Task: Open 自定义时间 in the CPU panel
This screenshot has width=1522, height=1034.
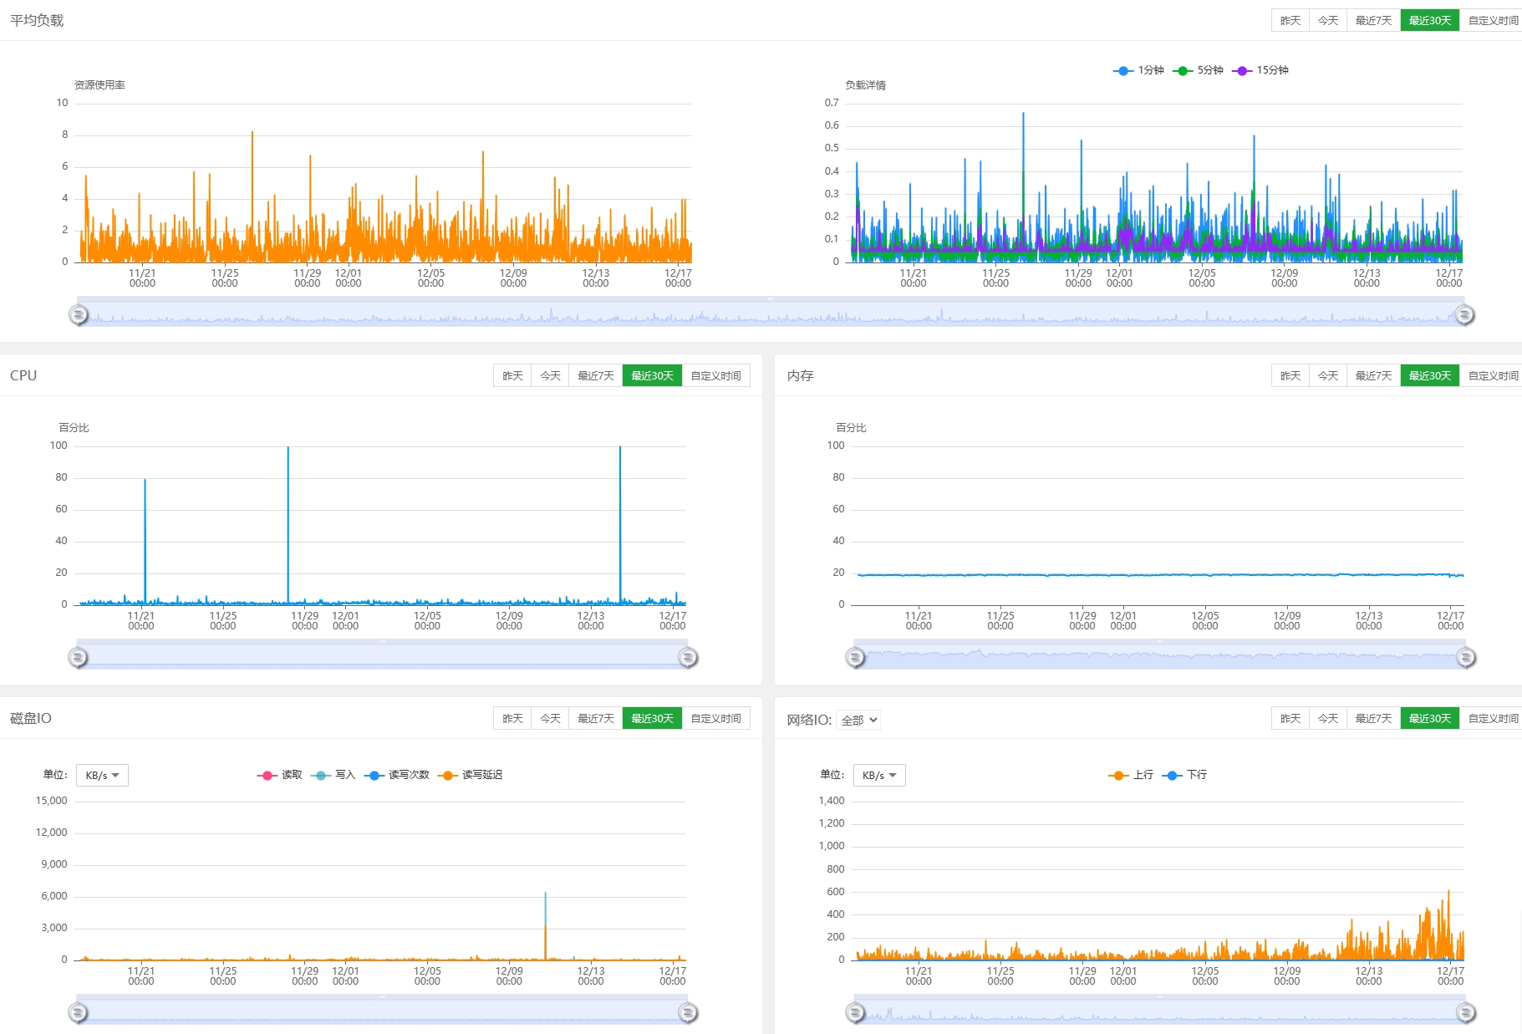Action: point(715,375)
